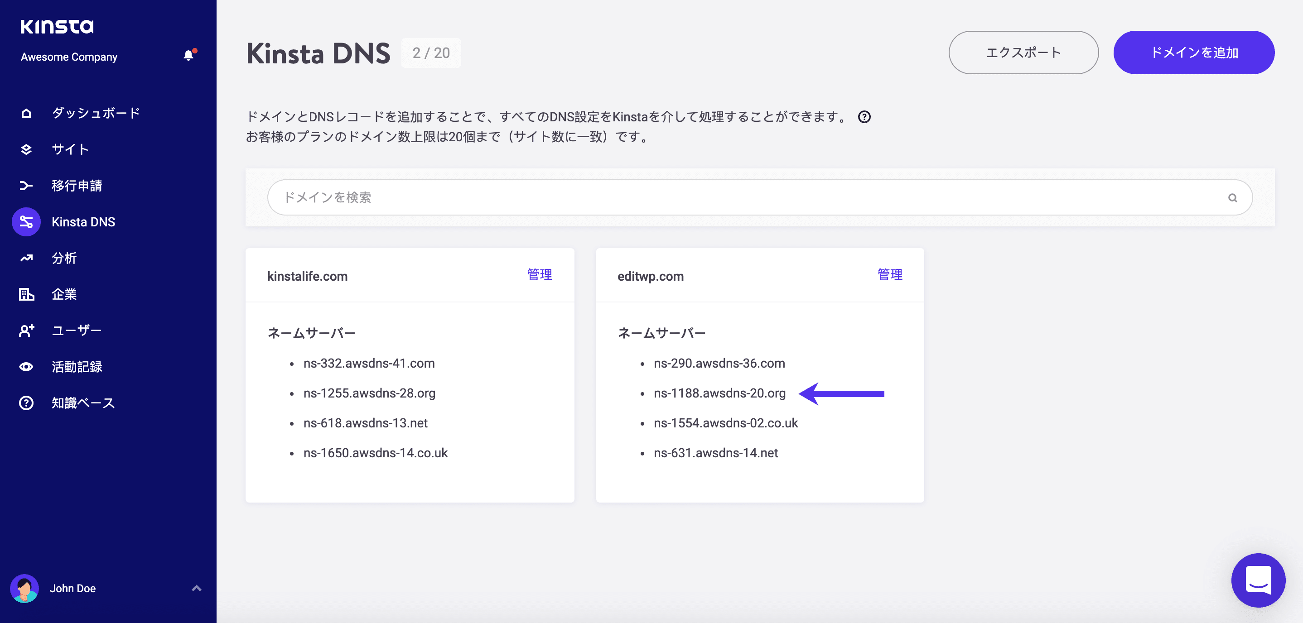Click the Kinsta DNS sidebar icon
The image size is (1303, 623).
click(26, 221)
